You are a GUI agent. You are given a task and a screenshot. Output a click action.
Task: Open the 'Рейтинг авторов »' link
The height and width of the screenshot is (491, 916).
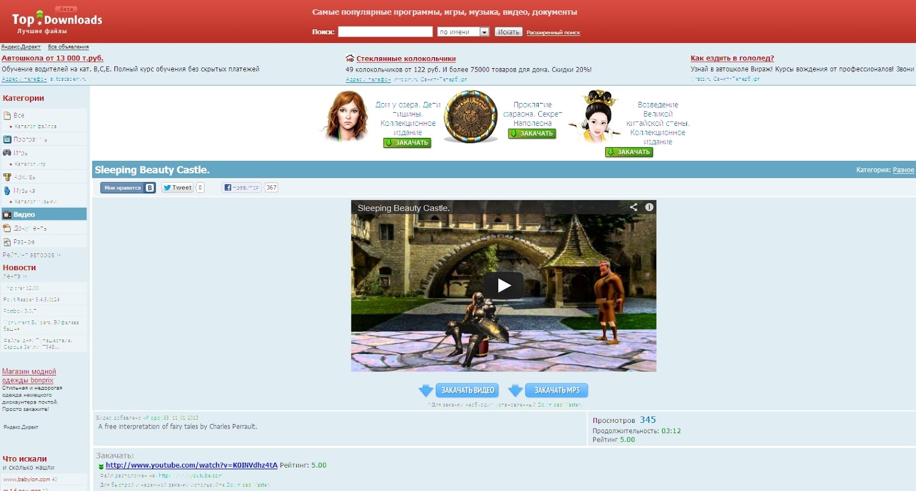[x=31, y=255]
